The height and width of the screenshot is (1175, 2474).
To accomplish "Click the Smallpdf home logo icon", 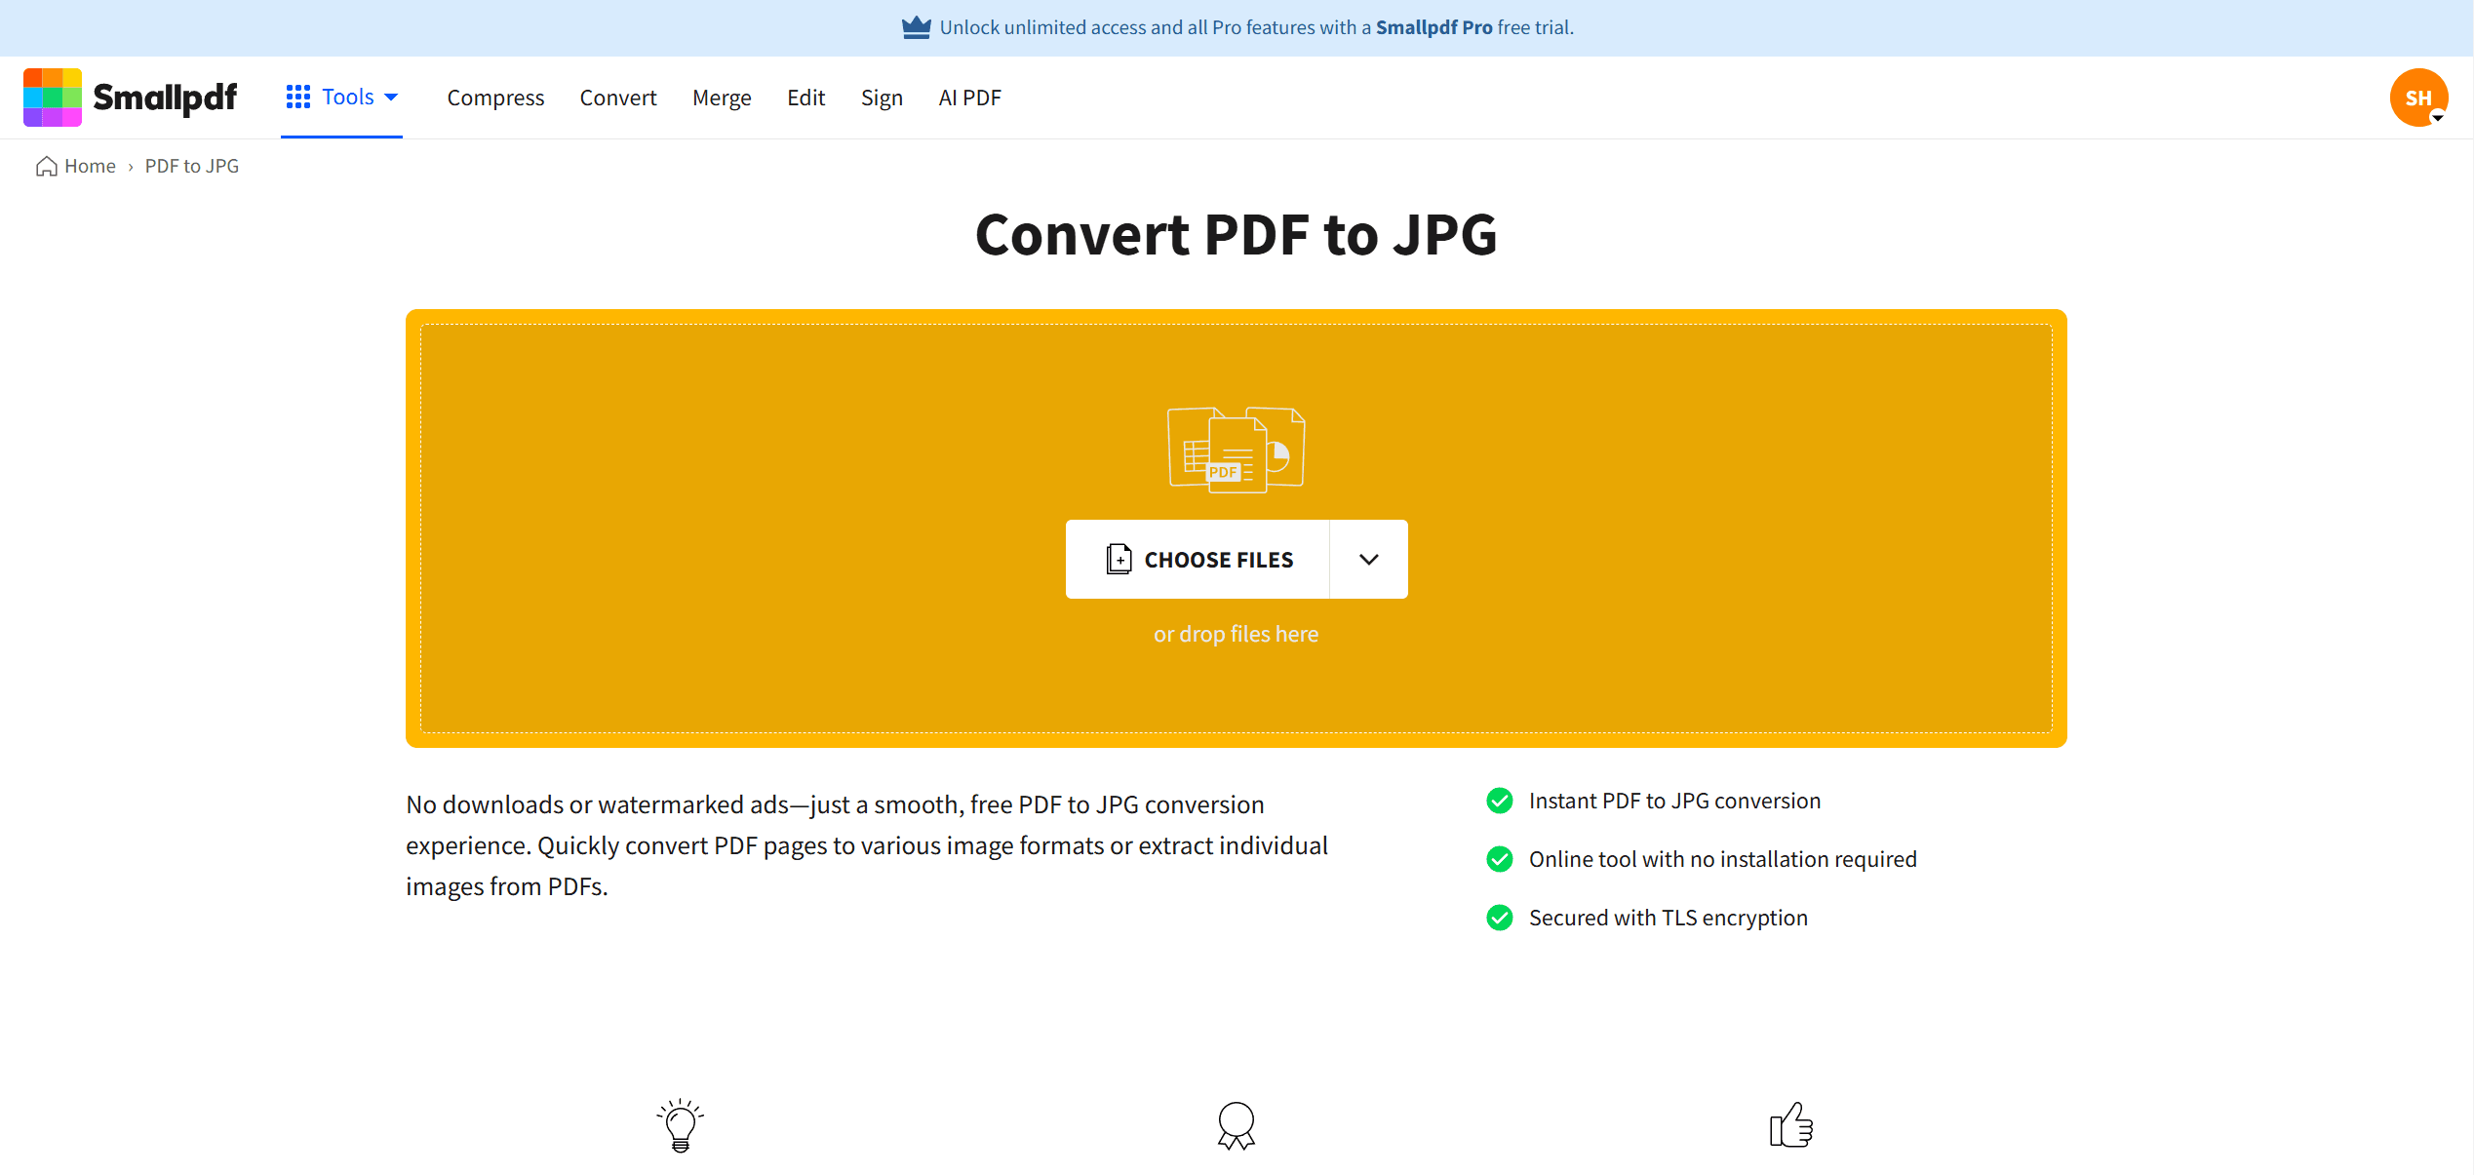I will point(48,97).
